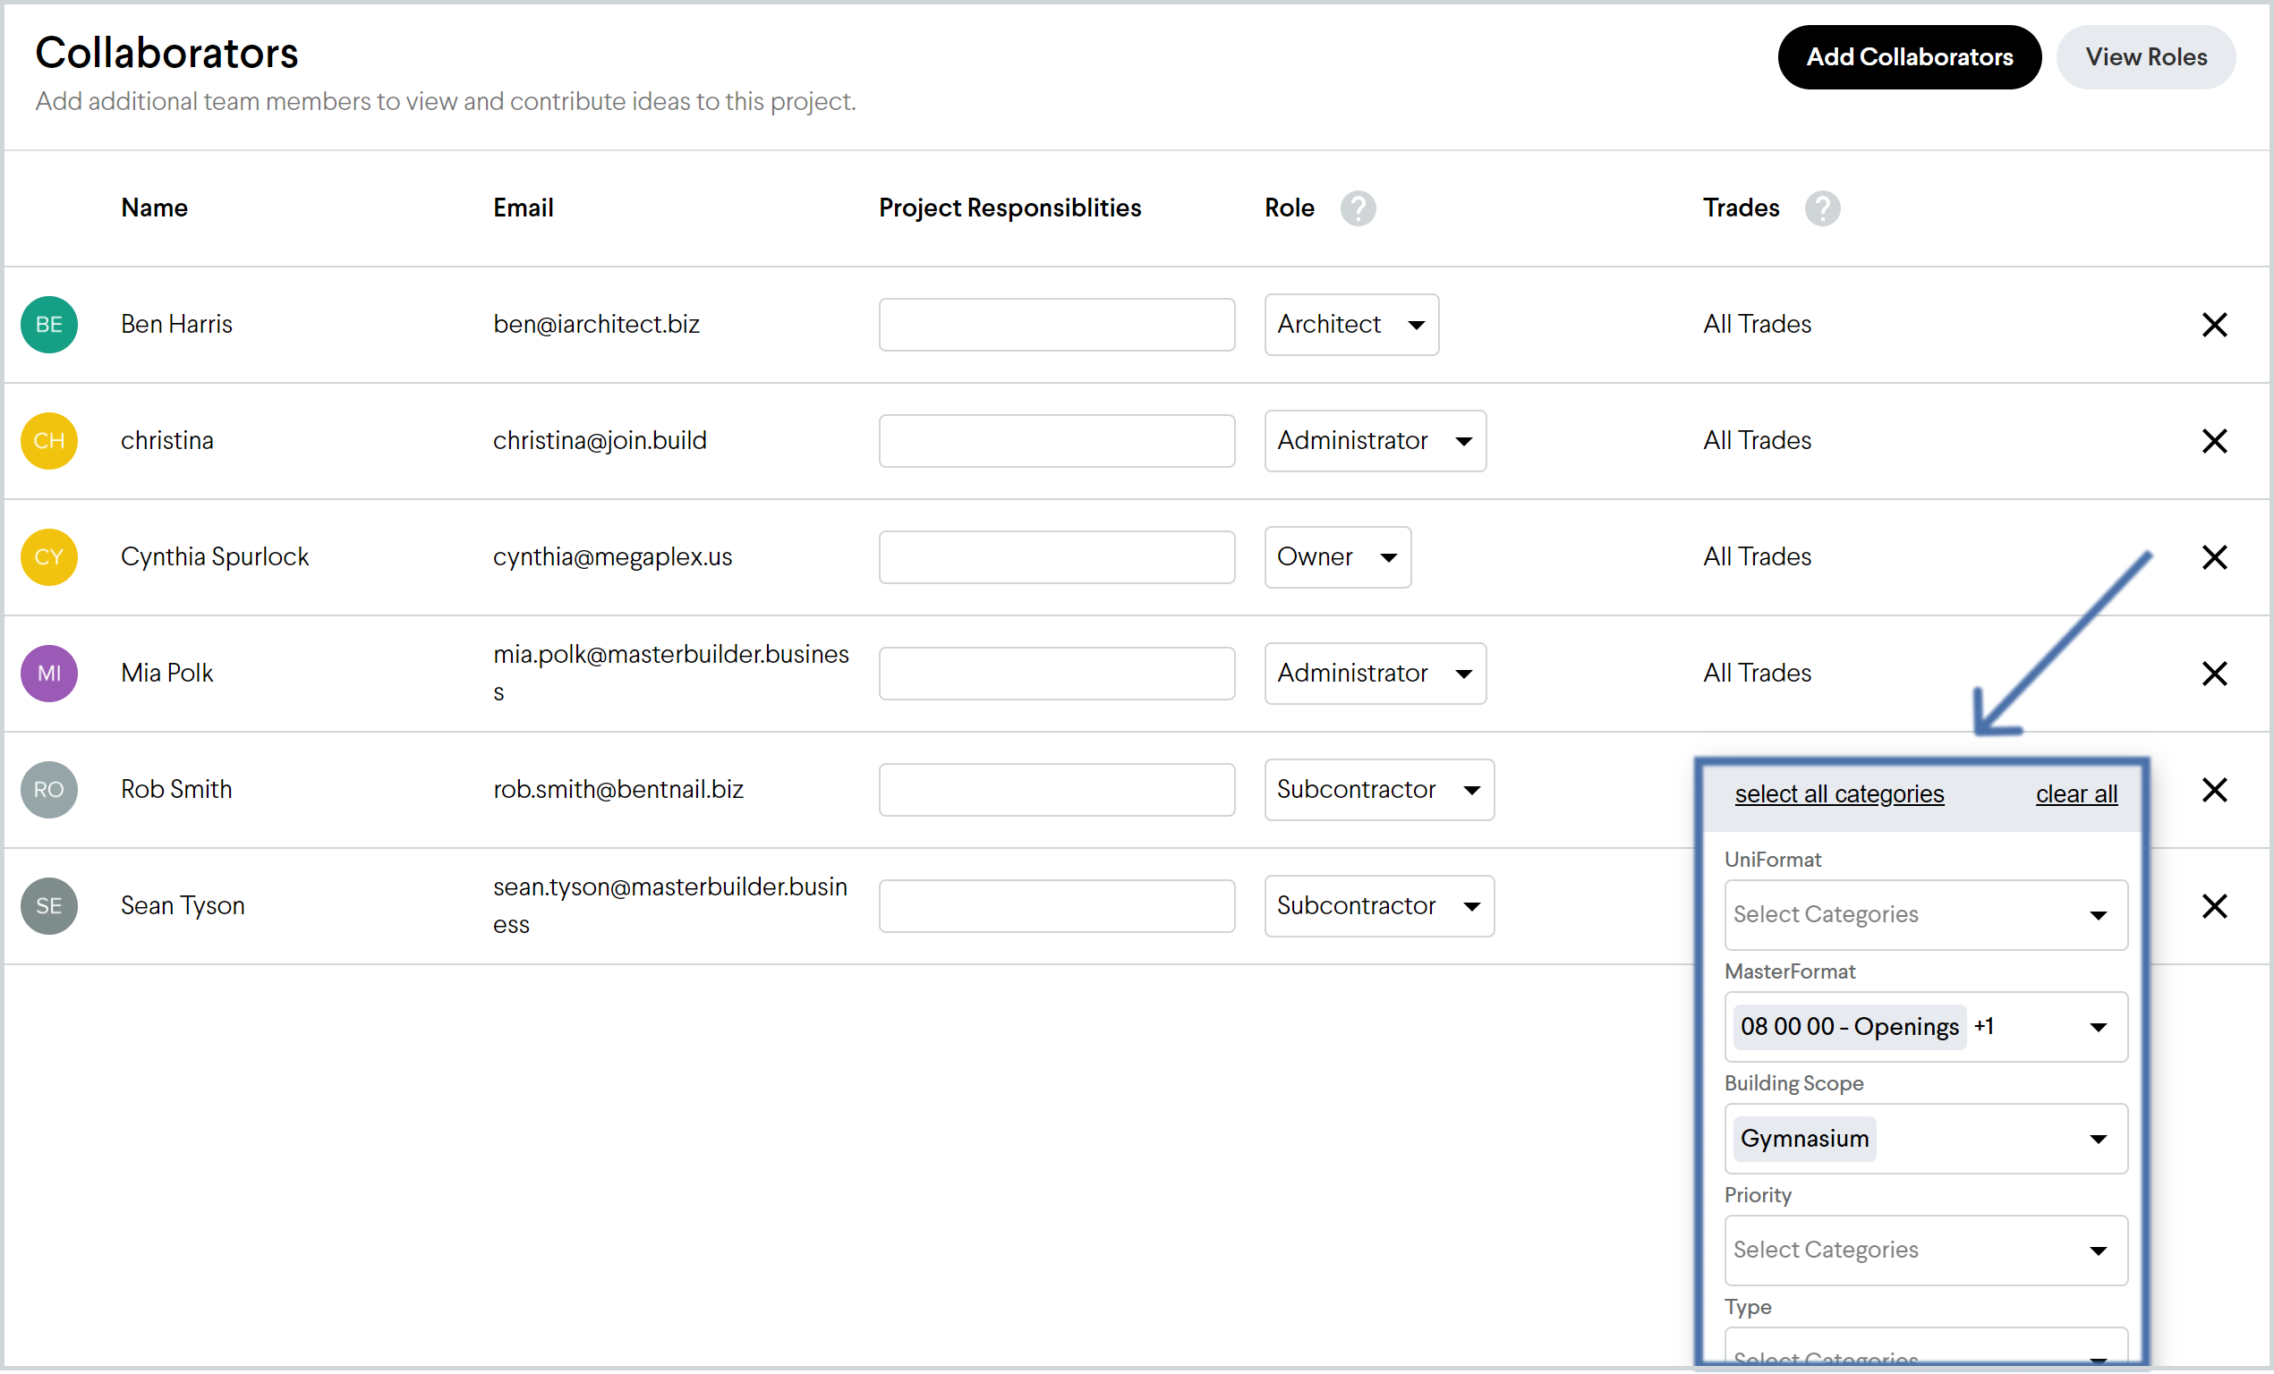
Task: Click the select all categories link
Action: click(x=1839, y=793)
